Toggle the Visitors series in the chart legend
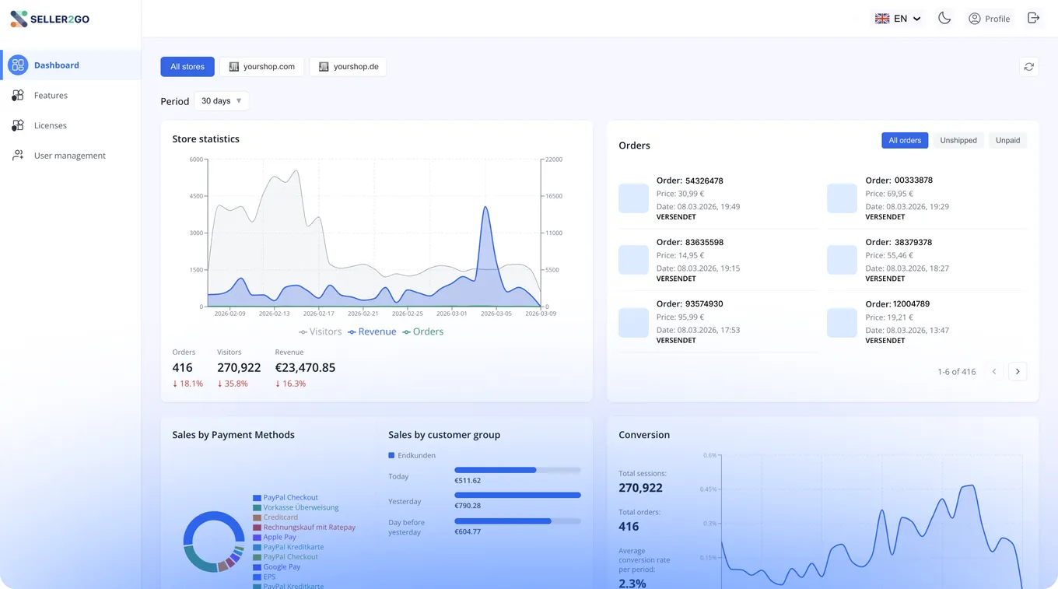Screen dimensions: 1058x589 point(321,331)
